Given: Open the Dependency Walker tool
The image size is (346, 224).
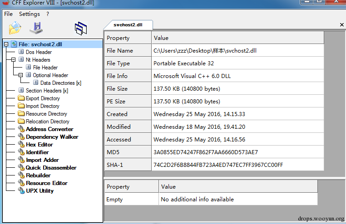Looking at the screenshot, I should pos(52,137).
